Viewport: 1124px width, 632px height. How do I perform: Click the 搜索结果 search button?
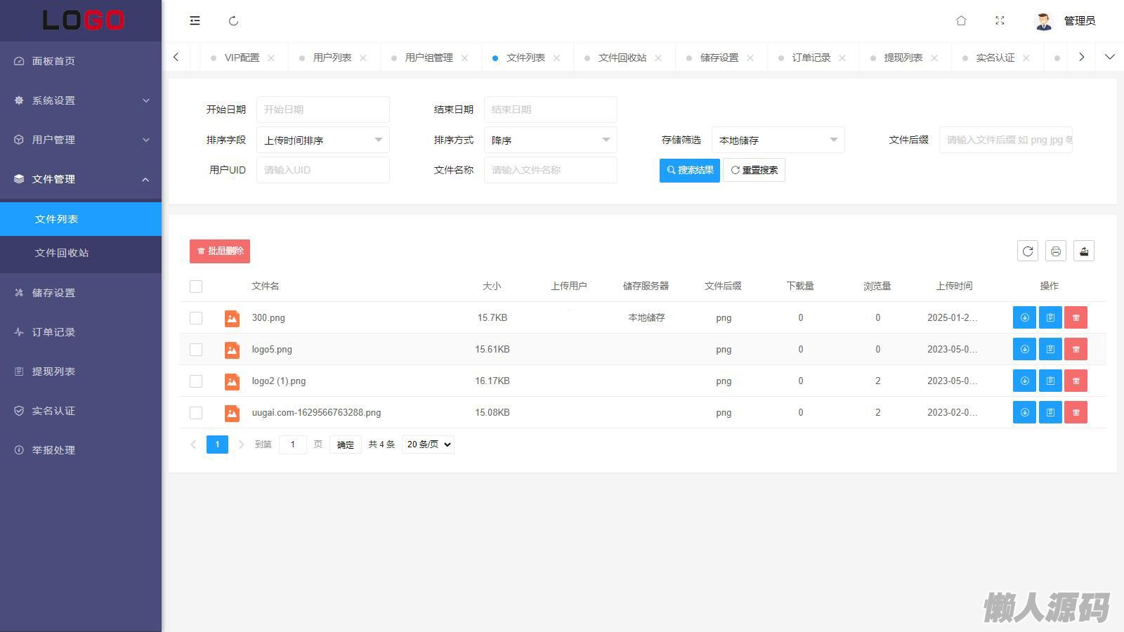(x=689, y=170)
